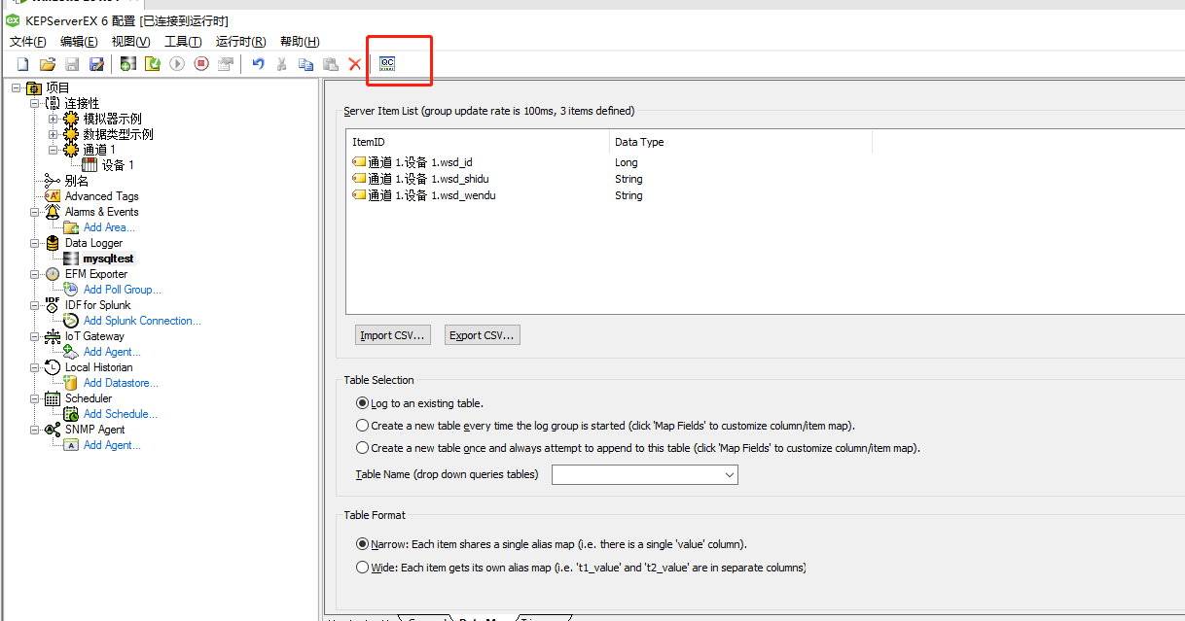Select Log to an existing table

pyautogui.click(x=362, y=402)
